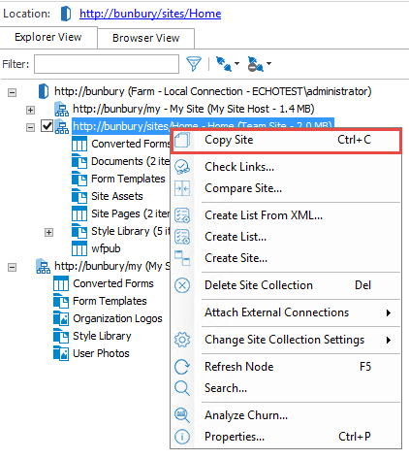The width and height of the screenshot is (409, 459).
Task: Open the disconnect icon dropdown arrow
Action: click(x=268, y=64)
